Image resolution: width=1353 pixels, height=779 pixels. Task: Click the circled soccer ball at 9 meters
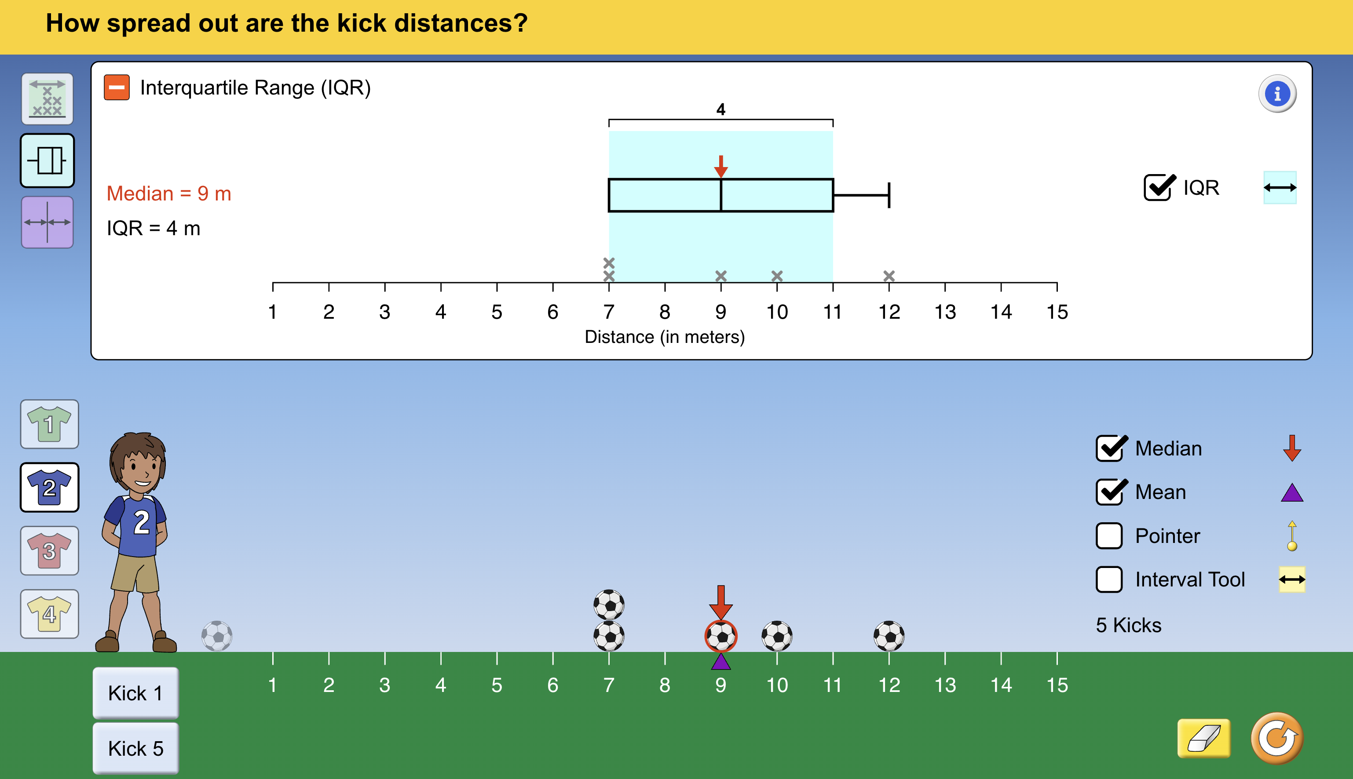(720, 636)
